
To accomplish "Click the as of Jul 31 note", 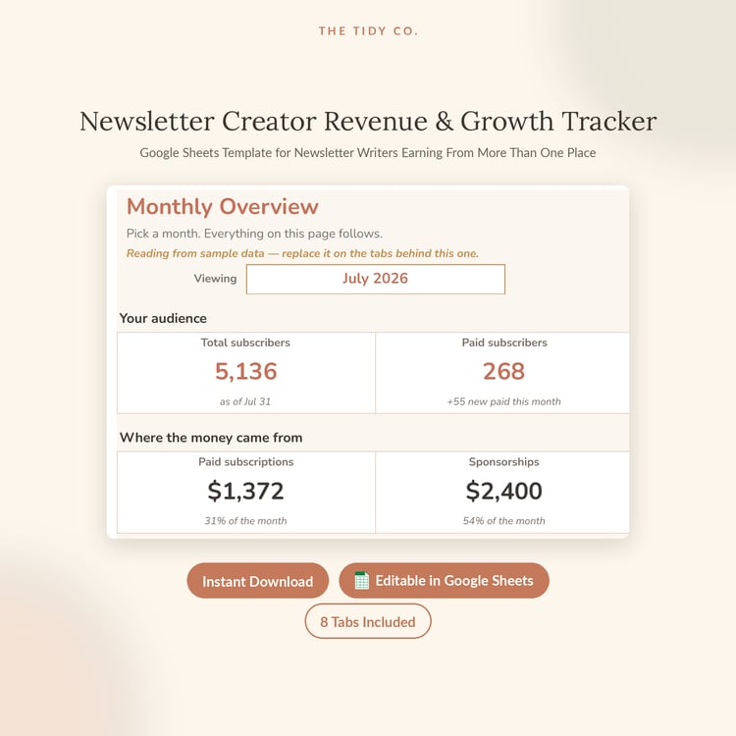I will (245, 401).
